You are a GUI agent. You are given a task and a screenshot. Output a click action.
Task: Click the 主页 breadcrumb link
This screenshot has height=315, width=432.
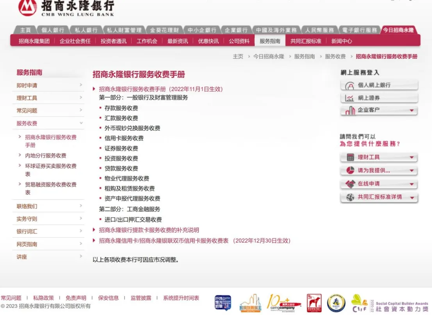point(238,57)
